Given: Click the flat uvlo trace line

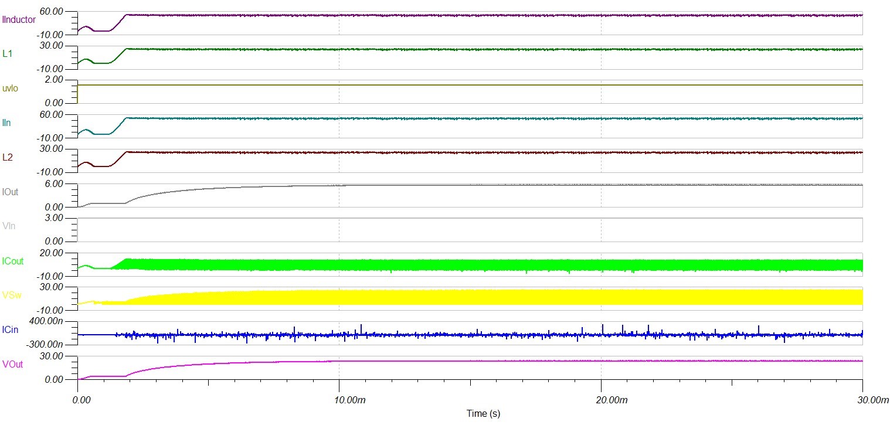Looking at the screenshot, I should (x=469, y=85).
